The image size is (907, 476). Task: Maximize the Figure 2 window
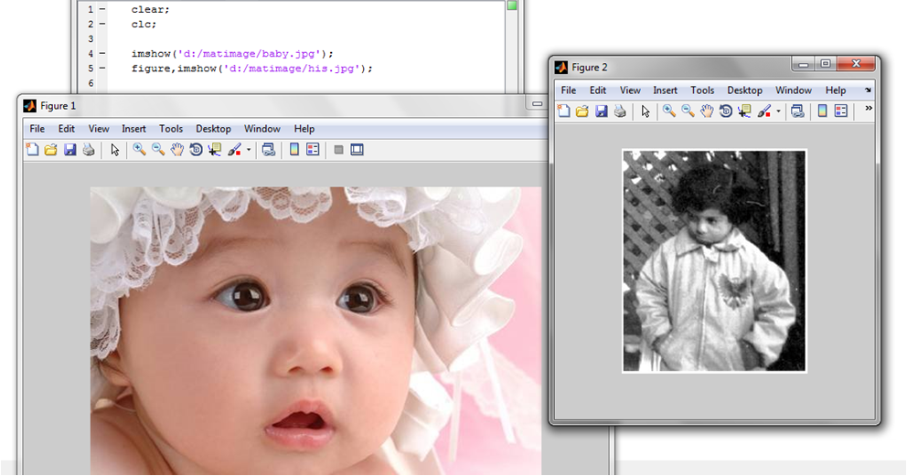tap(826, 64)
